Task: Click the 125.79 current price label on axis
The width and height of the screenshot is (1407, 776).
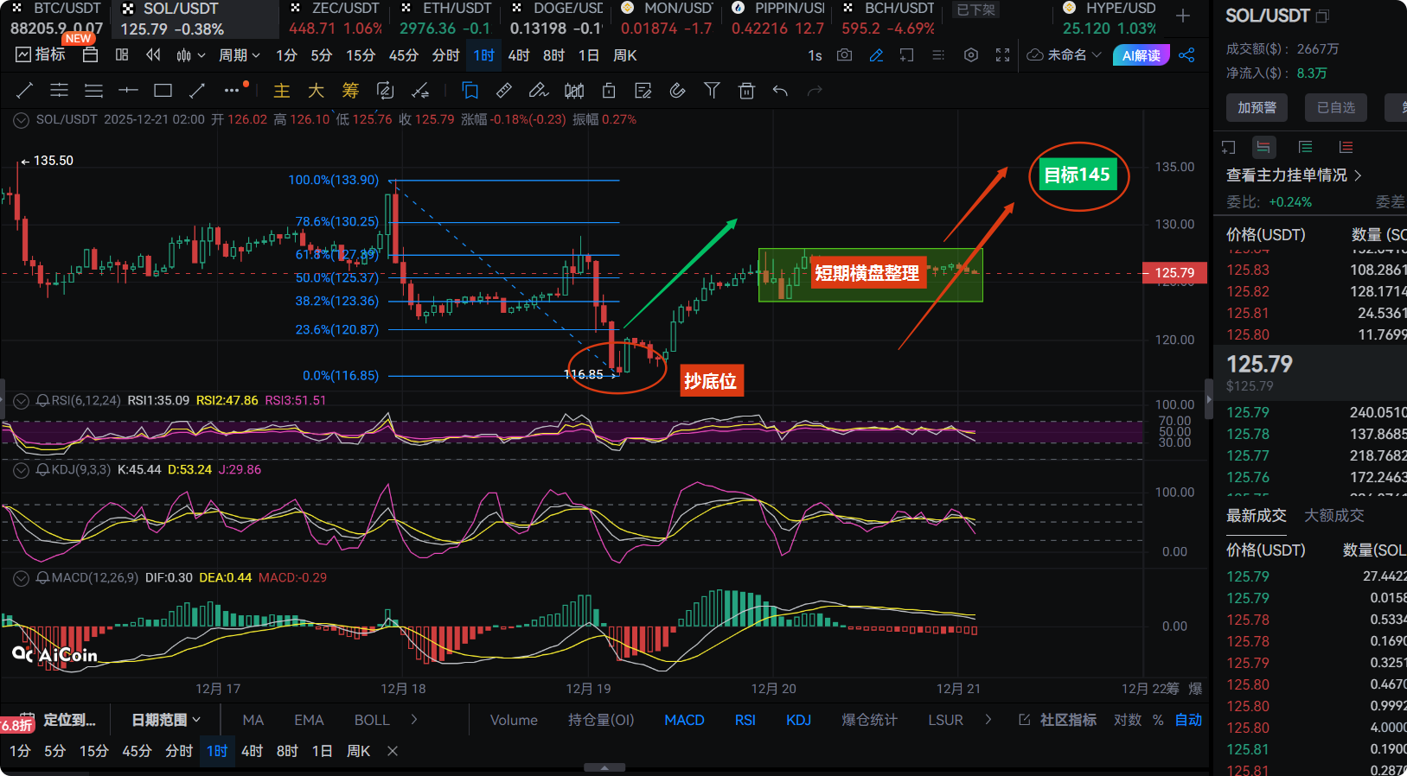Action: pos(1174,273)
